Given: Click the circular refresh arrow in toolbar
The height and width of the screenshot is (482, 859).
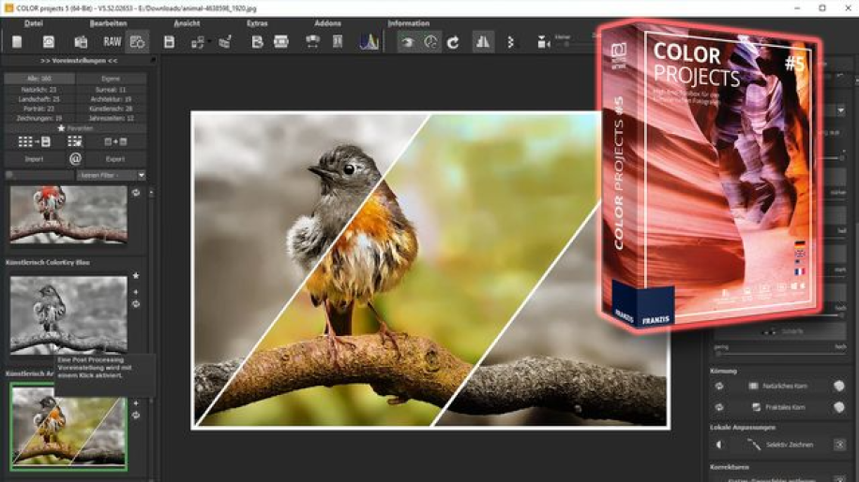Looking at the screenshot, I should tap(453, 42).
